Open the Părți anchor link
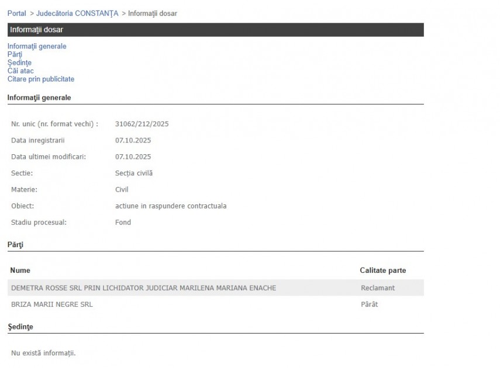This screenshot has width=500, height=368. tap(15, 54)
